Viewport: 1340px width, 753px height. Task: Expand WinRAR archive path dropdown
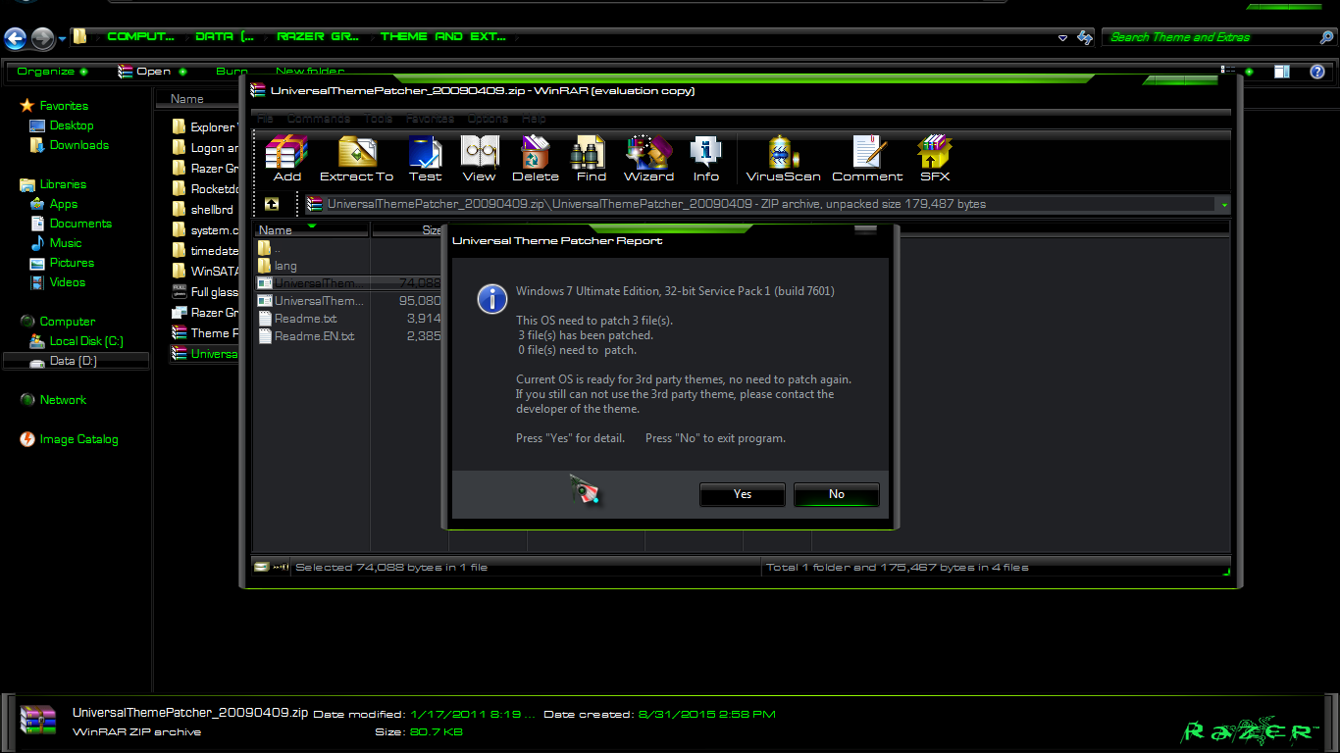tap(1224, 205)
